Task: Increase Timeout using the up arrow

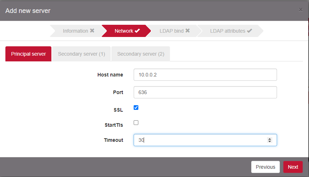Action: (270, 139)
